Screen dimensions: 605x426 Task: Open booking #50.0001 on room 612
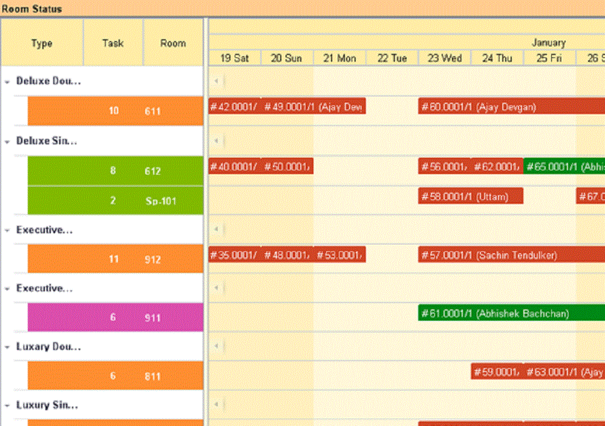[287, 166]
